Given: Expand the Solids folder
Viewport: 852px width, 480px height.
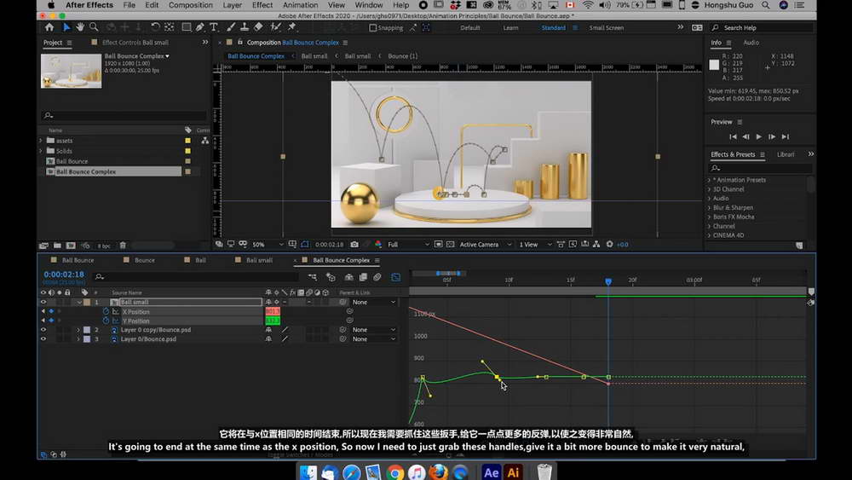Looking at the screenshot, I should pyautogui.click(x=41, y=151).
